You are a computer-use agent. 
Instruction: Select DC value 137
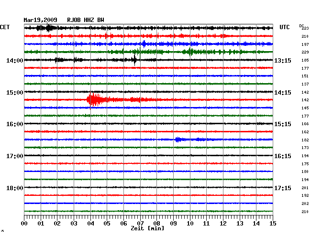305,84
